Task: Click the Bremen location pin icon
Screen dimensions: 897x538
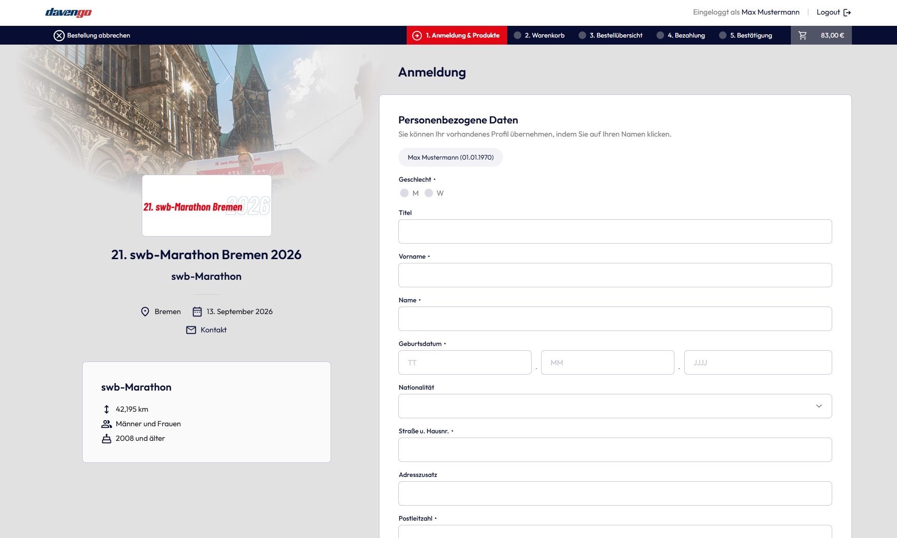Action: pyautogui.click(x=145, y=312)
